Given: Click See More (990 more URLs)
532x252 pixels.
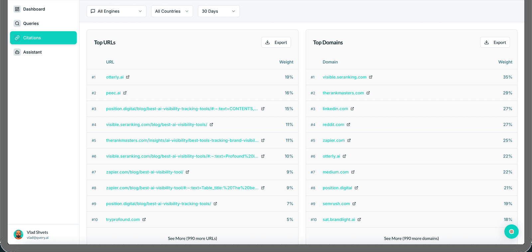Looking at the screenshot, I should pos(193,238).
